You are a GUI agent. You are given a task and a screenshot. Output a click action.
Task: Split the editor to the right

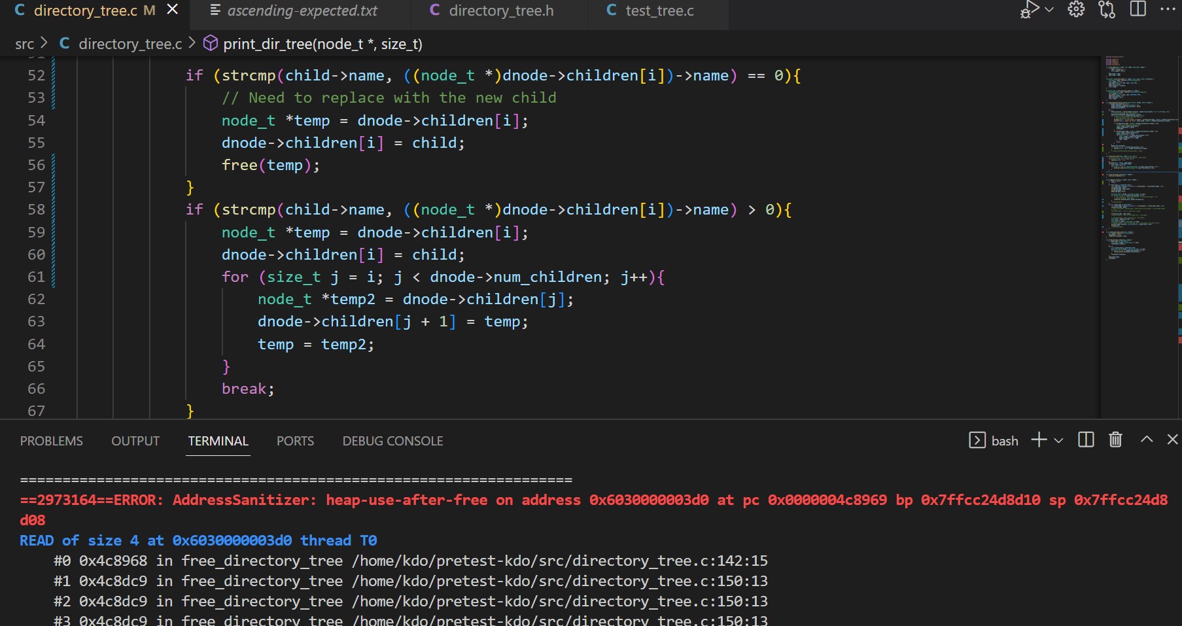tap(1138, 10)
